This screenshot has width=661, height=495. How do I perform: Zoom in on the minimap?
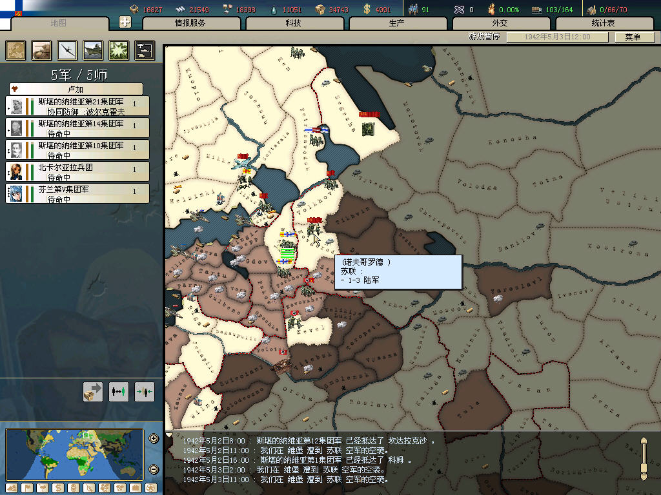click(154, 439)
